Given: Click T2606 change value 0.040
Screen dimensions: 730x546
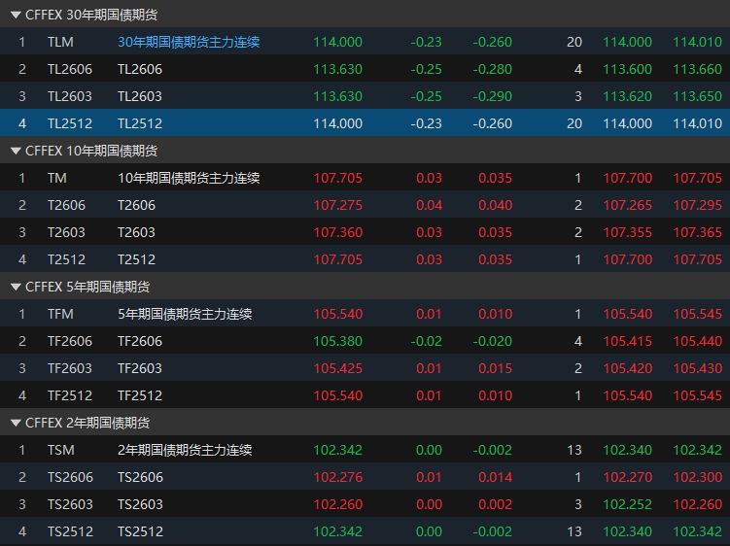Looking at the screenshot, I should click(495, 205).
